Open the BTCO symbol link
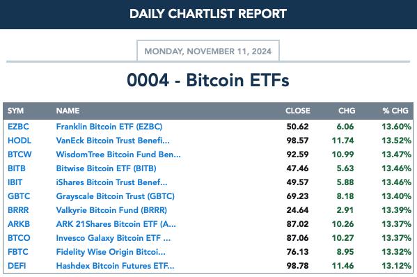Viewport: 417px width, 277px height. coord(19,238)
